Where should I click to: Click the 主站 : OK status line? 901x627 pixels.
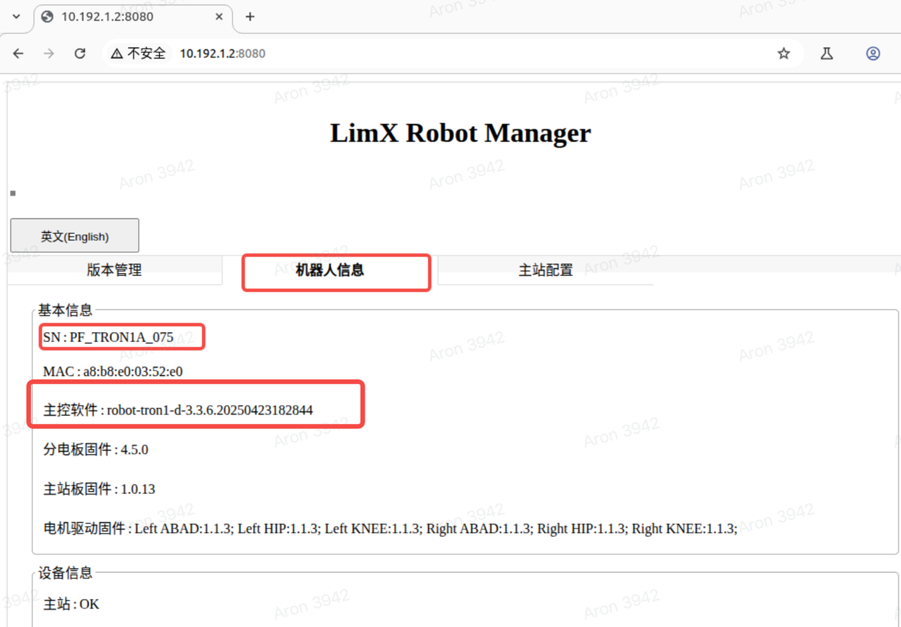coord(71,604)
